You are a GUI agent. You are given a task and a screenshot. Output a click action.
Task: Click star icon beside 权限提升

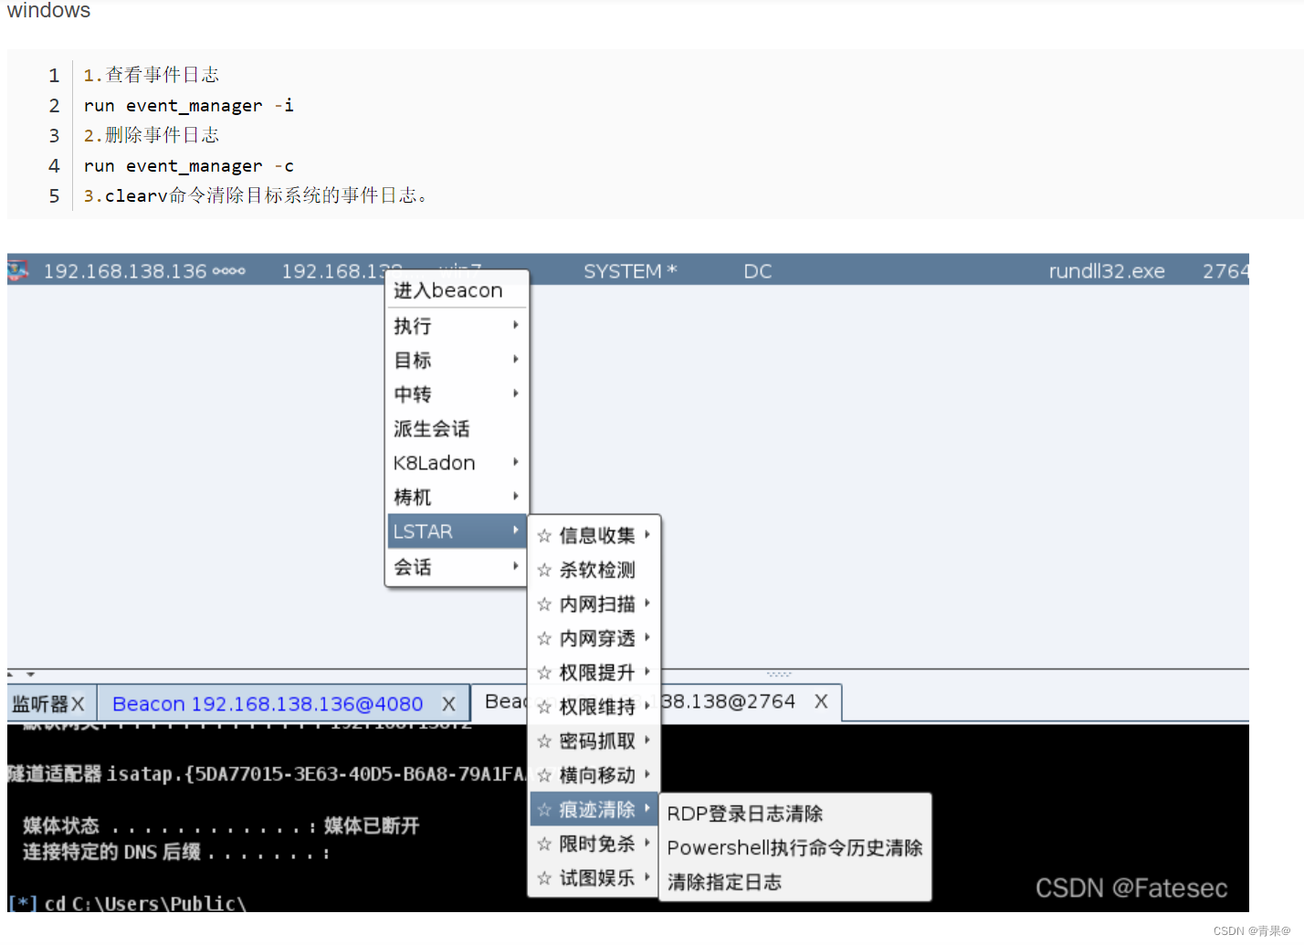tap(544, 673)
